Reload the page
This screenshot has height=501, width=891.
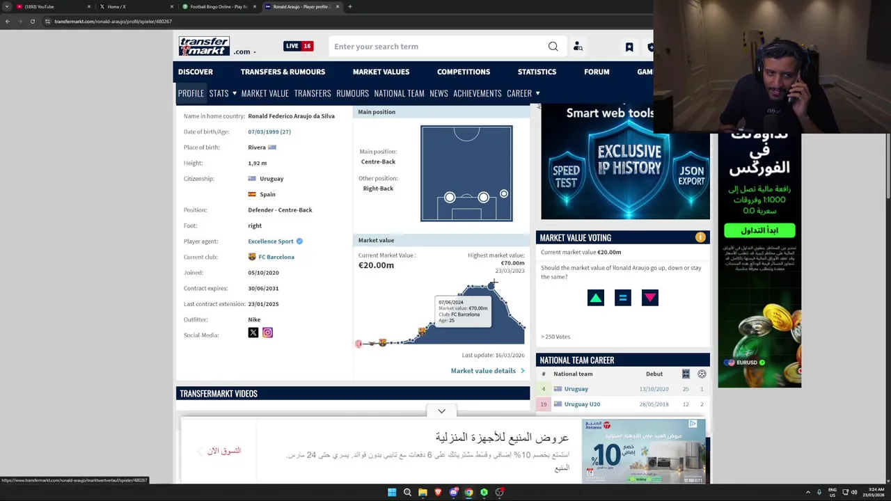pos(32,22)
